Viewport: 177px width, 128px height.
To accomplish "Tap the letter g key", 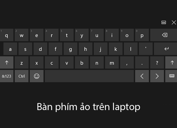I will pos(70,49).
